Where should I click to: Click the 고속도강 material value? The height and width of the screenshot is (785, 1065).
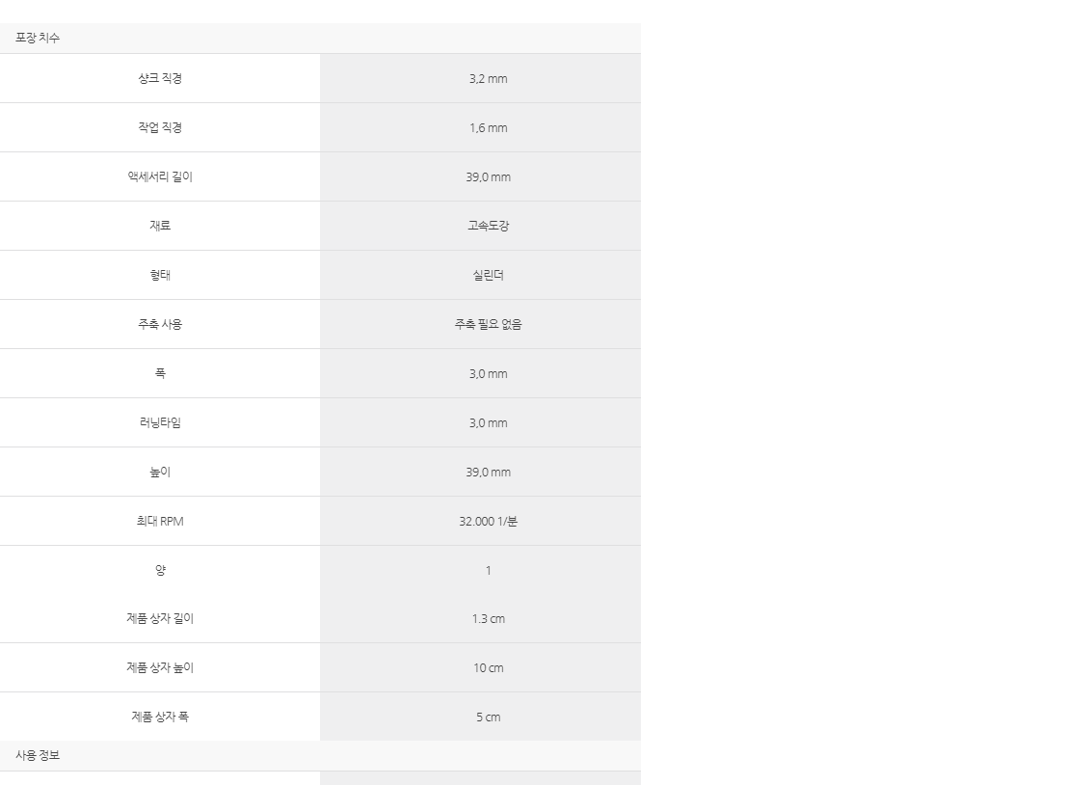[x=489, y=226]
